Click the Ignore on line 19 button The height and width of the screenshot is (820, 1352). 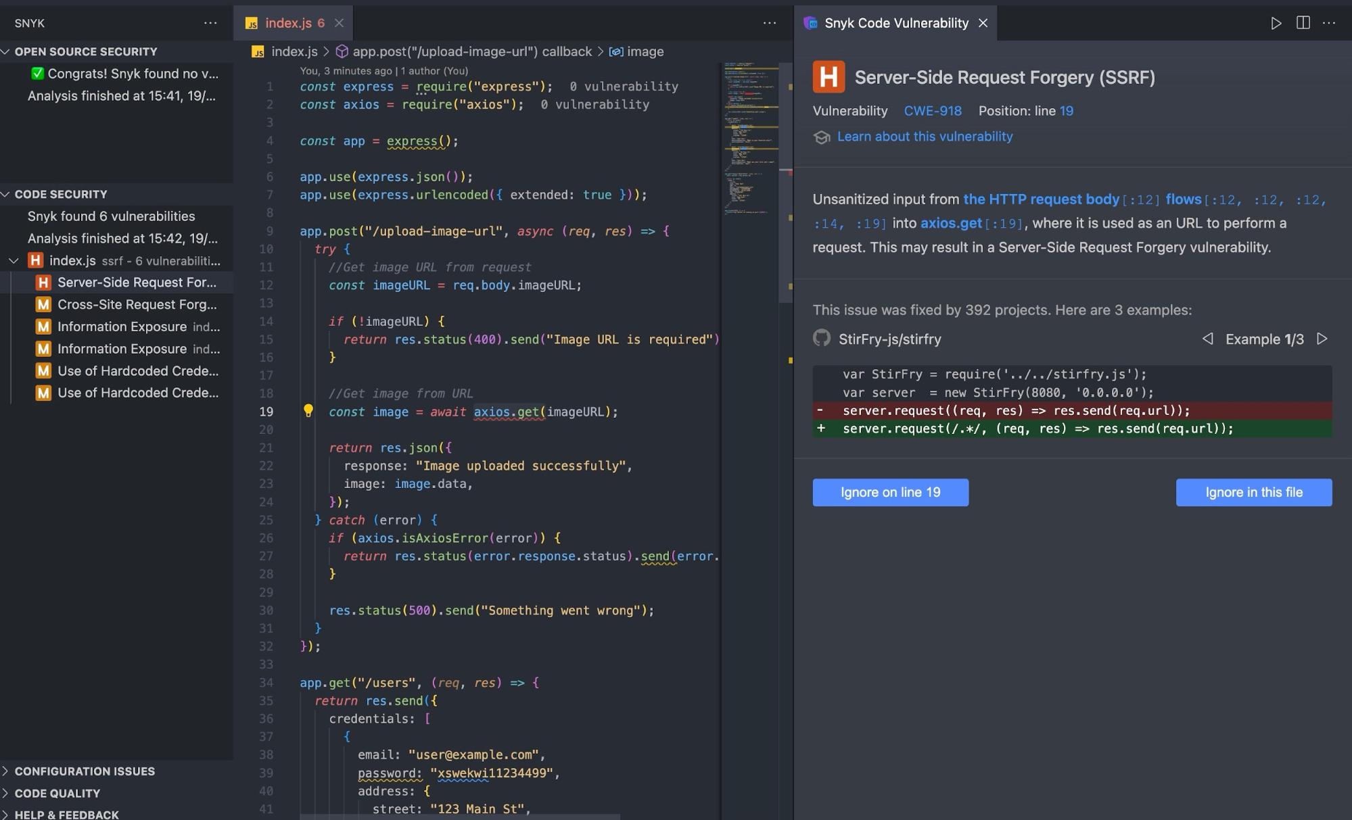(890, 492)
